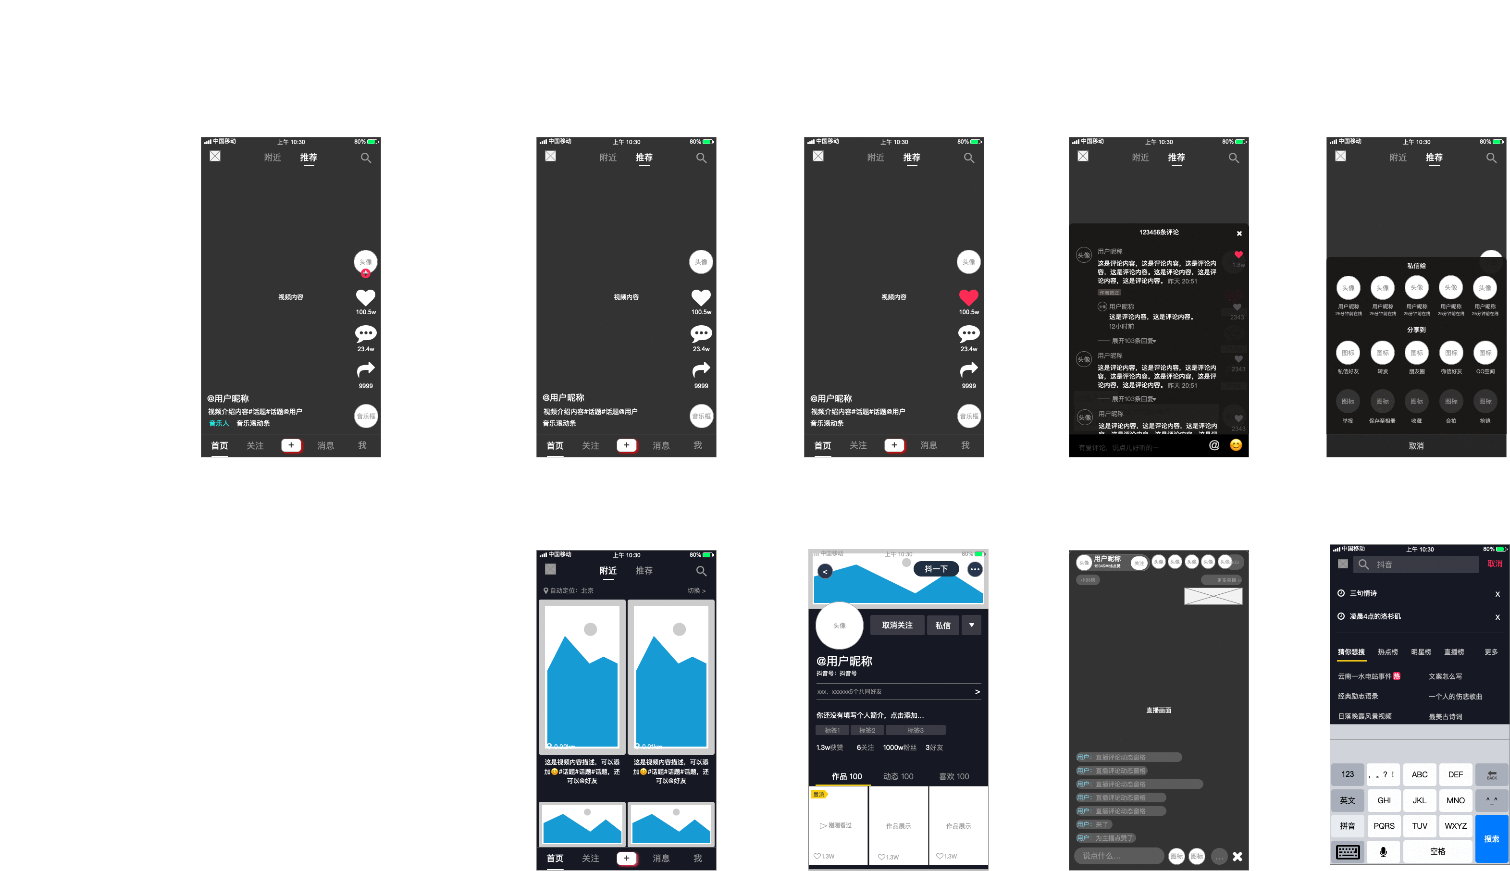Tap profile video work thumbnail
1510x871 pixels.
point(897,824)
